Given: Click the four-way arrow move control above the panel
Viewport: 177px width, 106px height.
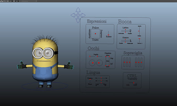Looking at the screenshot, I should point(78,15).
